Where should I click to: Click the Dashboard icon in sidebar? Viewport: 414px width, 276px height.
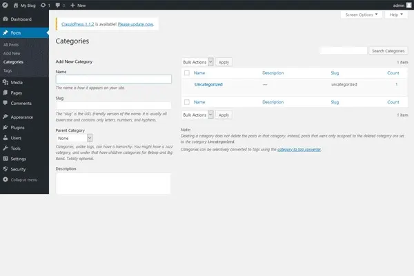(x=6, y=19)
